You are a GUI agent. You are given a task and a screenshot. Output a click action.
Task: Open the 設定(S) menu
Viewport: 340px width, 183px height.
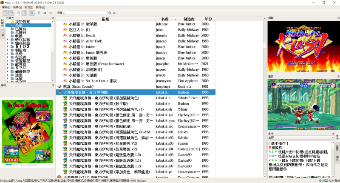click(29, 7)
